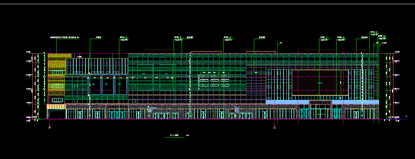The image size is (415, 159).
Task: Click the olive hatched tower roof block
Action: point(59,56)
